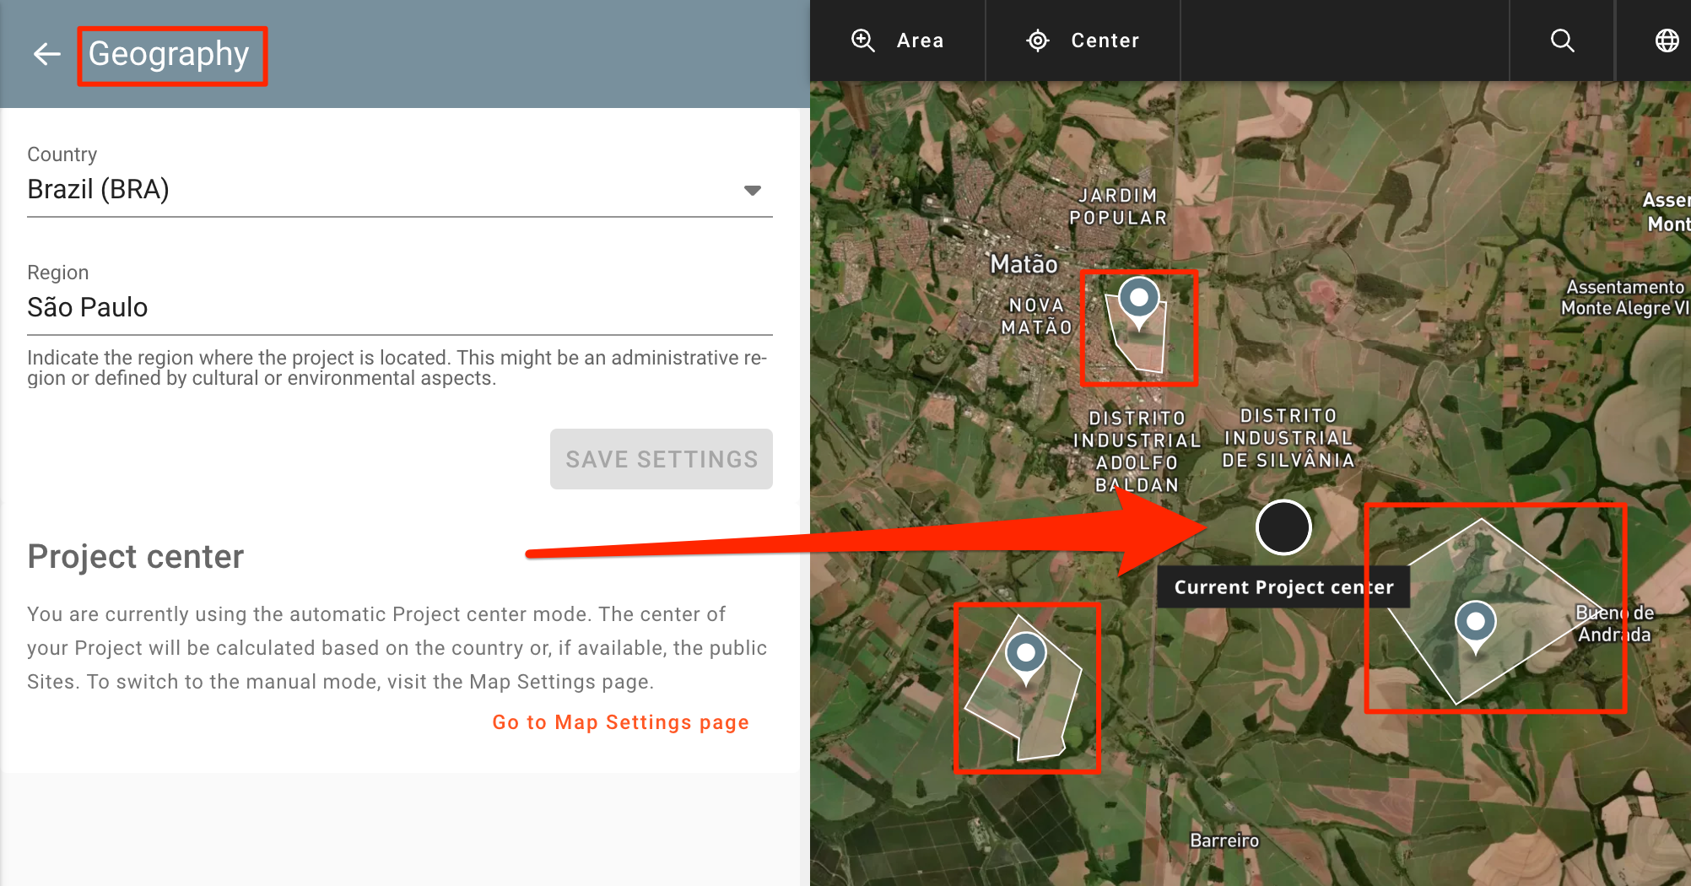Open map search with the magnifier icon
The image size is (1691, 886).
click(1562, 41)
